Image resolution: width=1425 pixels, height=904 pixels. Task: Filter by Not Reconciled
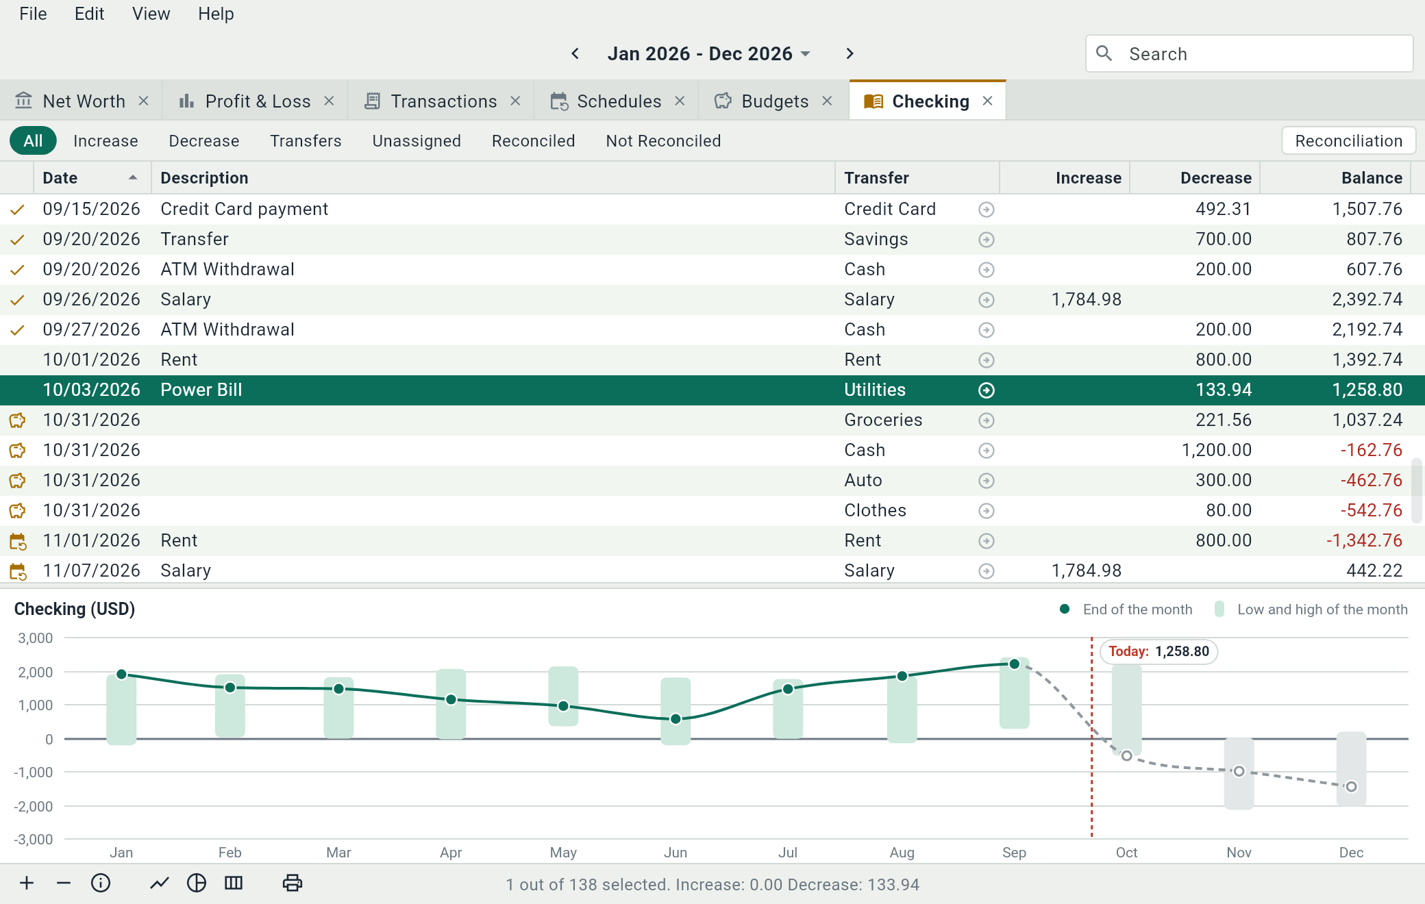663,141
